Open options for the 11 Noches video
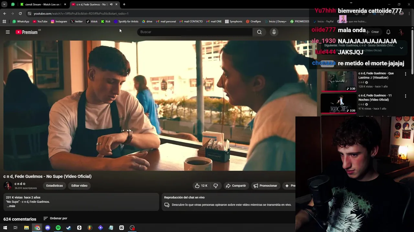 406,96
